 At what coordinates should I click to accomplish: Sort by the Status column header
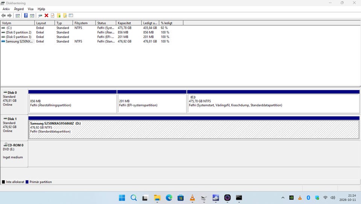106,23
